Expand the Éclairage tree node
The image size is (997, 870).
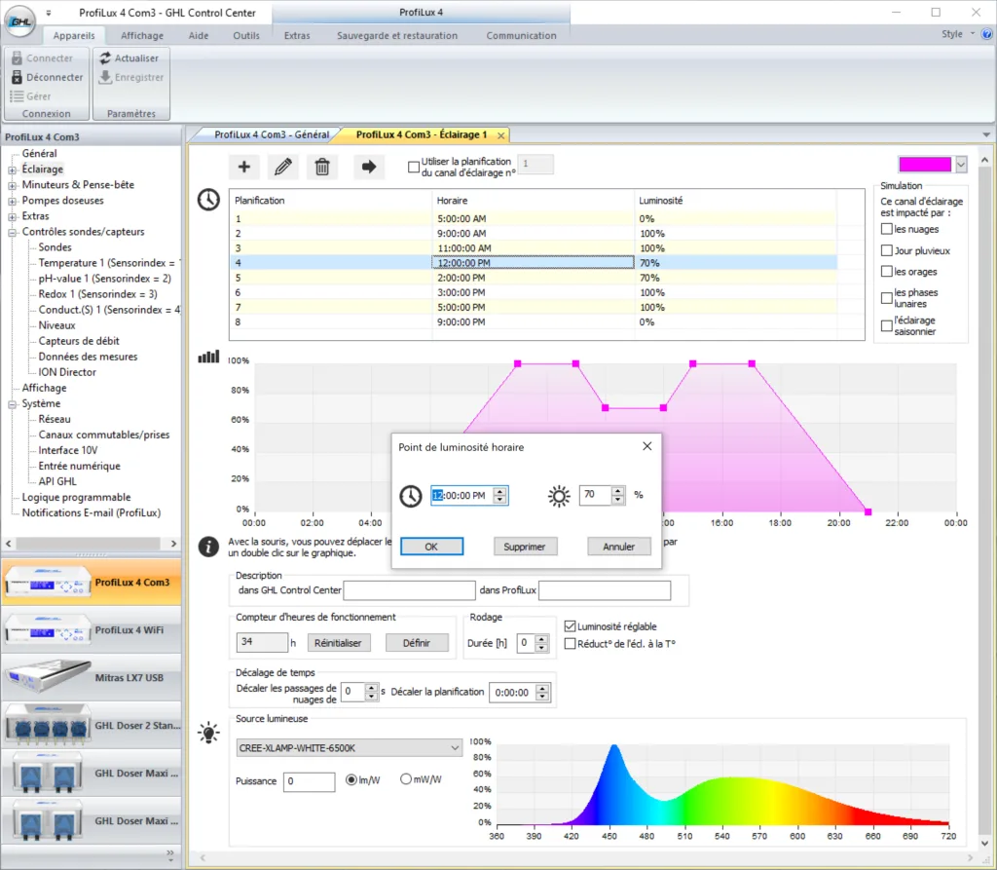(12, 170)
